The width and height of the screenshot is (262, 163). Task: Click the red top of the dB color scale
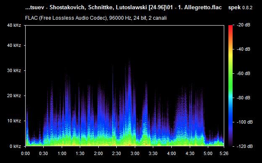231,27
